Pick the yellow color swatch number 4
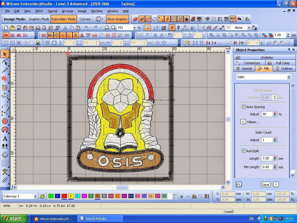297x223 pixels. [x=70, y=196]
